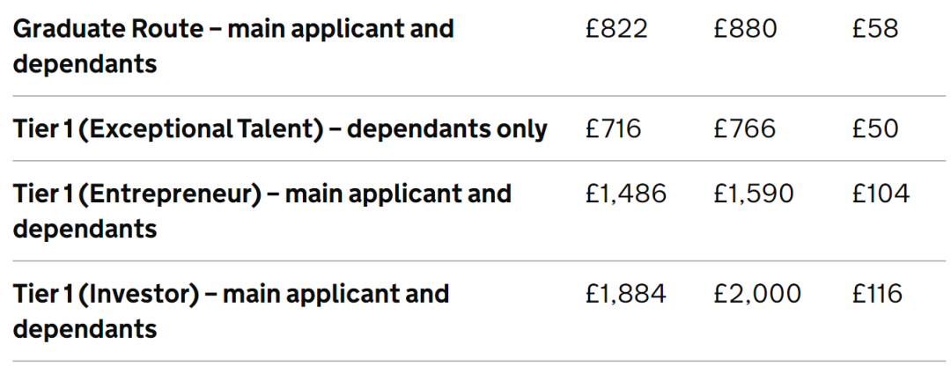The width and height of the screenshot is (951, 366).
Task: Select the £50 fee increase cell
Action: coord(874,129)
